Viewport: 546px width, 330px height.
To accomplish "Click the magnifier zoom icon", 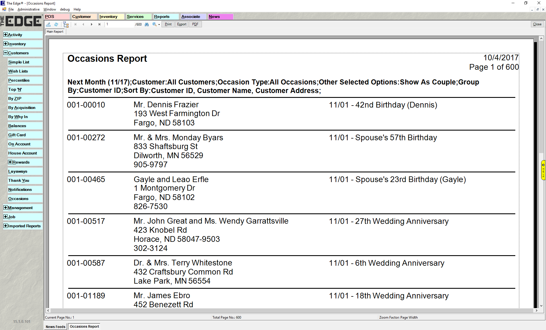I will click(x=154, y=24).
